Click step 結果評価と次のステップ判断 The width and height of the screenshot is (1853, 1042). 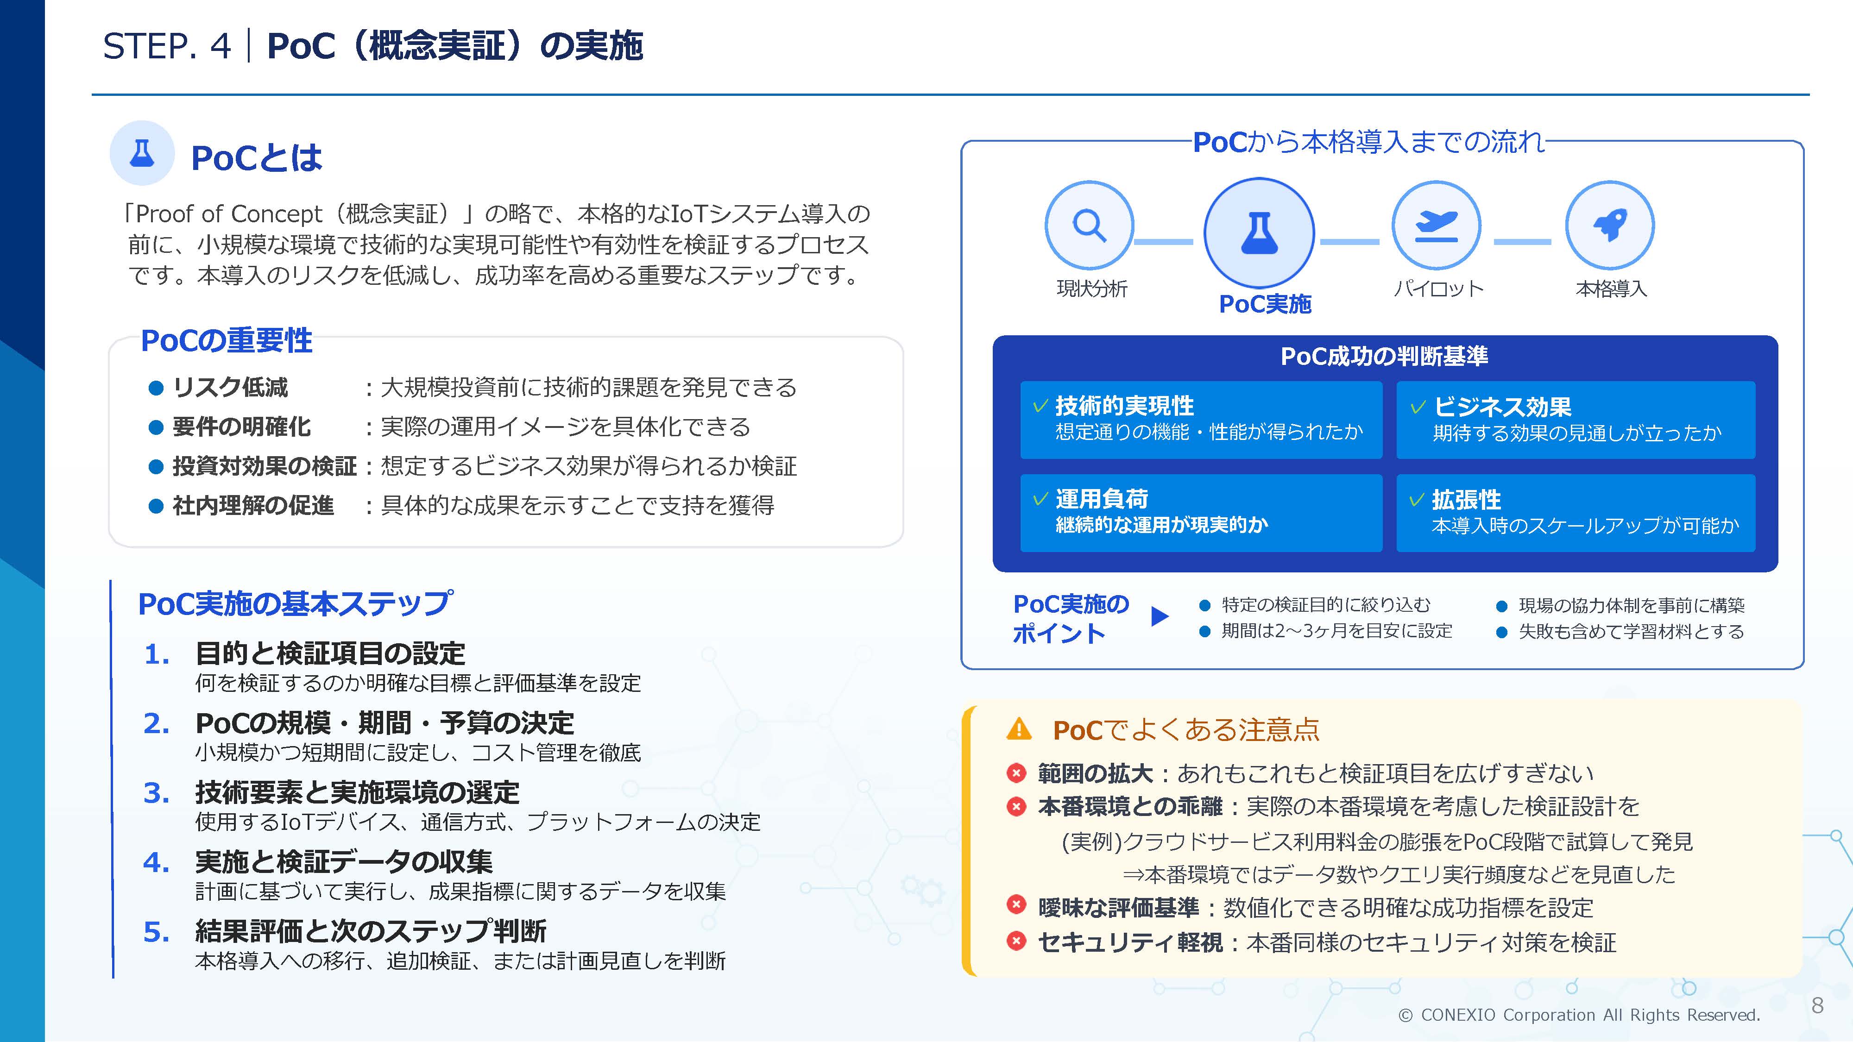(371, 931)
